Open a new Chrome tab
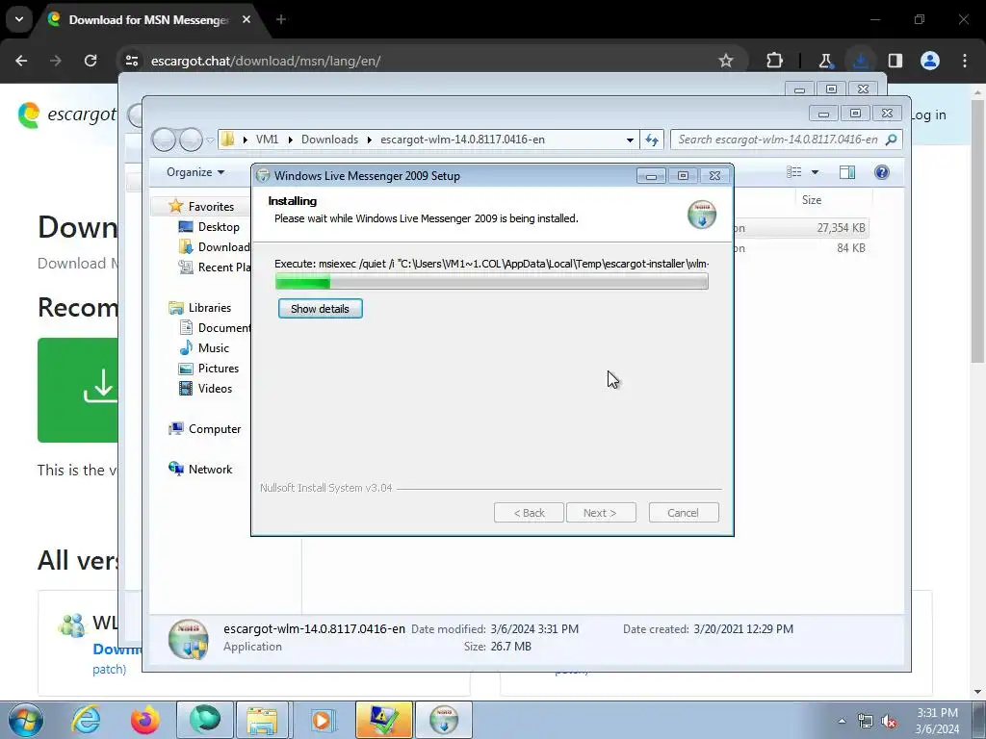The width and height of the screenshot is (986, 739). pyautogui.click(x=280, y=19)
